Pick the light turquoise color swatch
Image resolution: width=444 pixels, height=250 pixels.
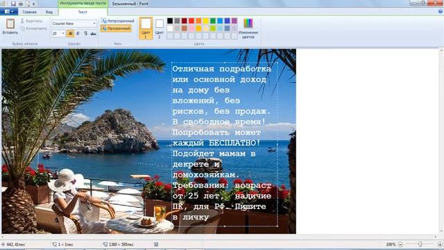coord(220,28)
